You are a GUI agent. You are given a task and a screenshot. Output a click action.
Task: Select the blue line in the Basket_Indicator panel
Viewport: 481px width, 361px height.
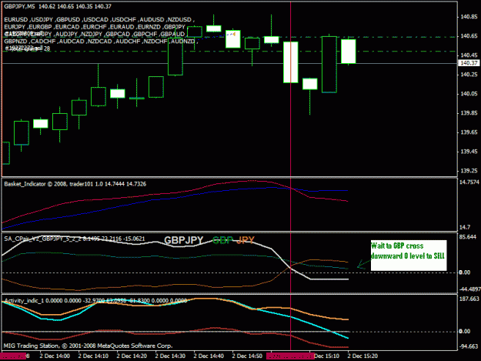(x=175, y=198)
